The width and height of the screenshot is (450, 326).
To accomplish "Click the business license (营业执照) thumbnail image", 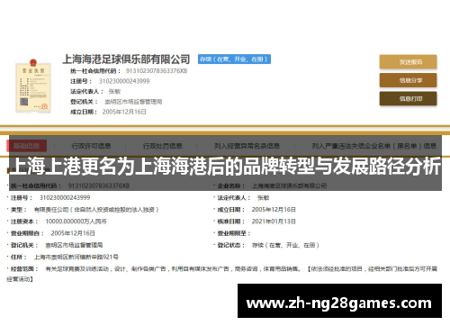I will [x=33, y=86].
